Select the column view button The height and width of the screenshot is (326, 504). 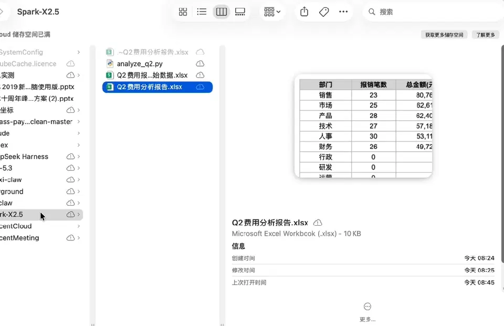tap(221, 12)
